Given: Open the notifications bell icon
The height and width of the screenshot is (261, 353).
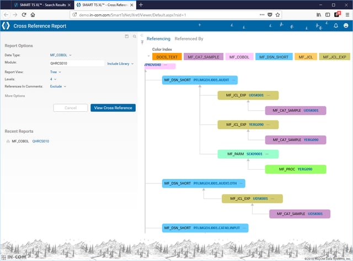Looking at the screenshot, I should (336, 26).
